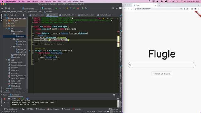Click Expand All icon in Project panel

(15, 15)
